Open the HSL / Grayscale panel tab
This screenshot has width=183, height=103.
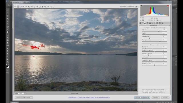pos(148,23)
